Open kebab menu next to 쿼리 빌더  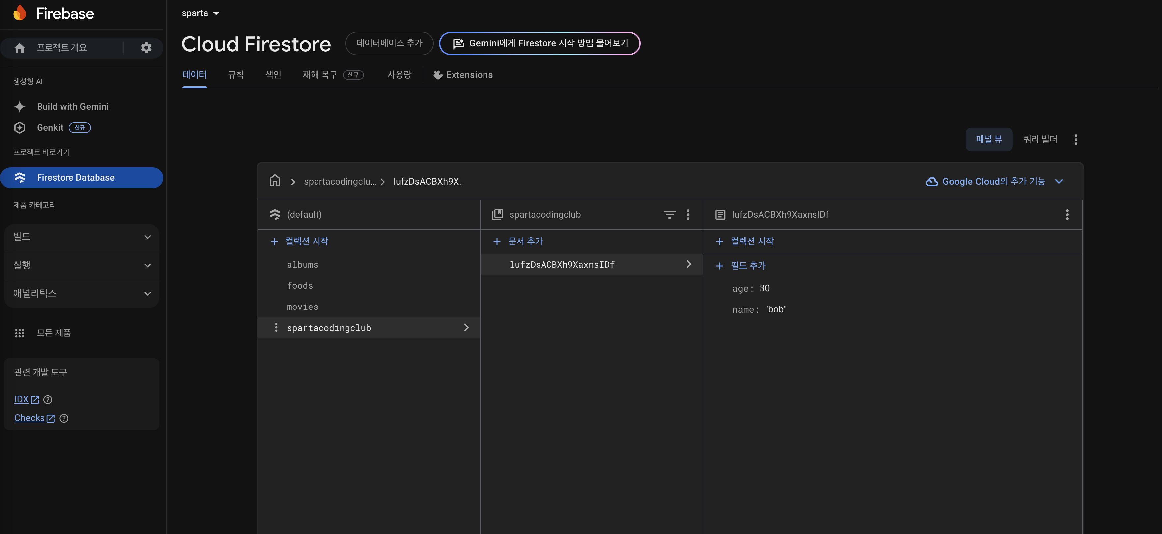pyautogui.click(x=1076, y=139)
